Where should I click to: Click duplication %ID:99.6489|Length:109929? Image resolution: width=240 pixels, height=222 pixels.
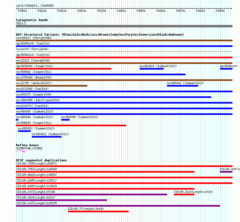click(105, 189)
